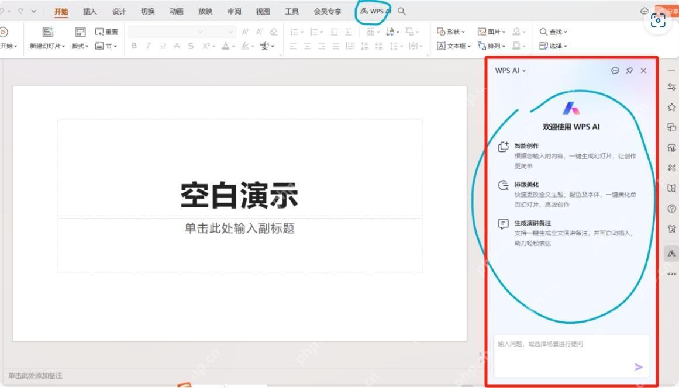Expand the font color dropdown arrow
The height and width of the screenshot is (388, 679).
pyautogui.click(x=233, y=46)
